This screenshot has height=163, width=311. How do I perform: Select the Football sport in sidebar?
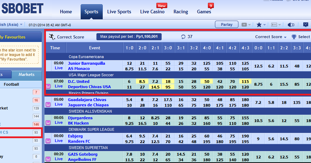(11, 84)
